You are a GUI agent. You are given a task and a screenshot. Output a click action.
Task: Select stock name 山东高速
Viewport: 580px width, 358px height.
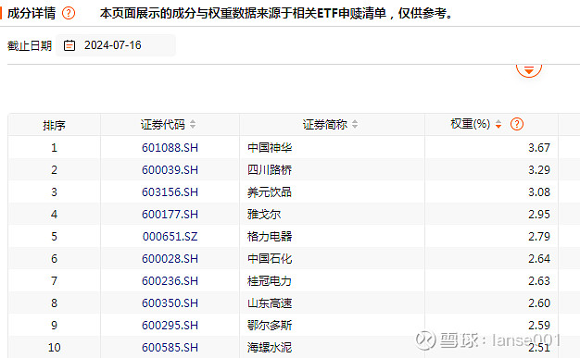coord(270,302)
